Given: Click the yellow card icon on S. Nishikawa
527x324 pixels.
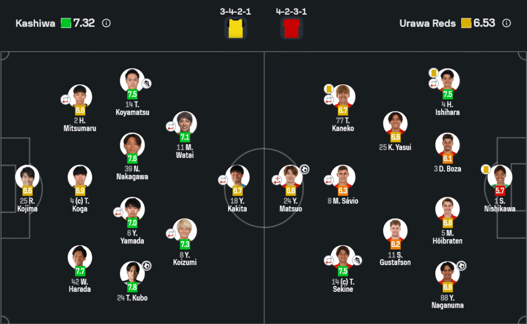Looking at the screenshot, I should [486, 169].
